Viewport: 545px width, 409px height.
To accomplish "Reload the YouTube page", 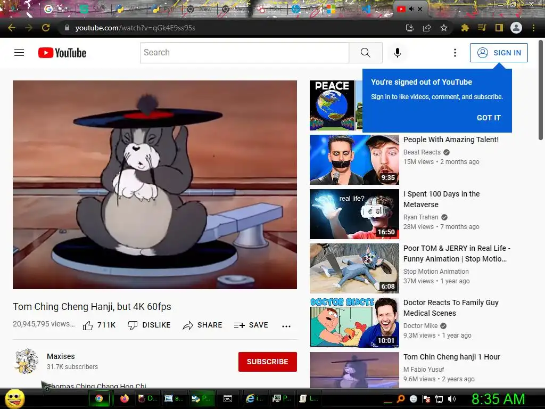I will (x=46, y=28).
